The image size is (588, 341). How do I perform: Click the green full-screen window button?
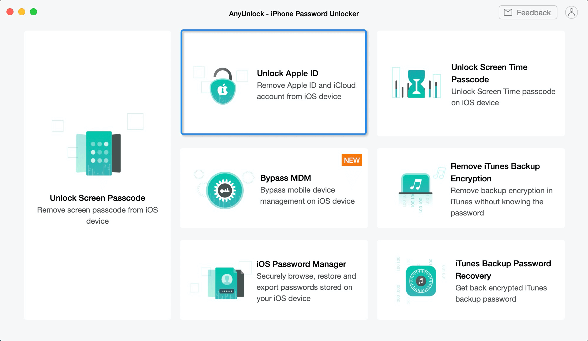point(34,12)
